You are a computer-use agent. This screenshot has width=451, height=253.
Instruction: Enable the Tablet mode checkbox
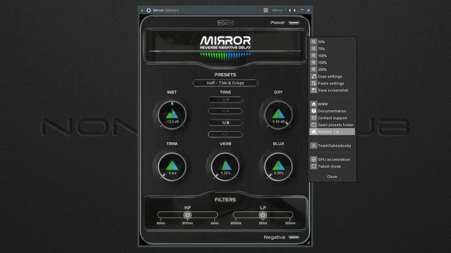(x=314, y=166)
